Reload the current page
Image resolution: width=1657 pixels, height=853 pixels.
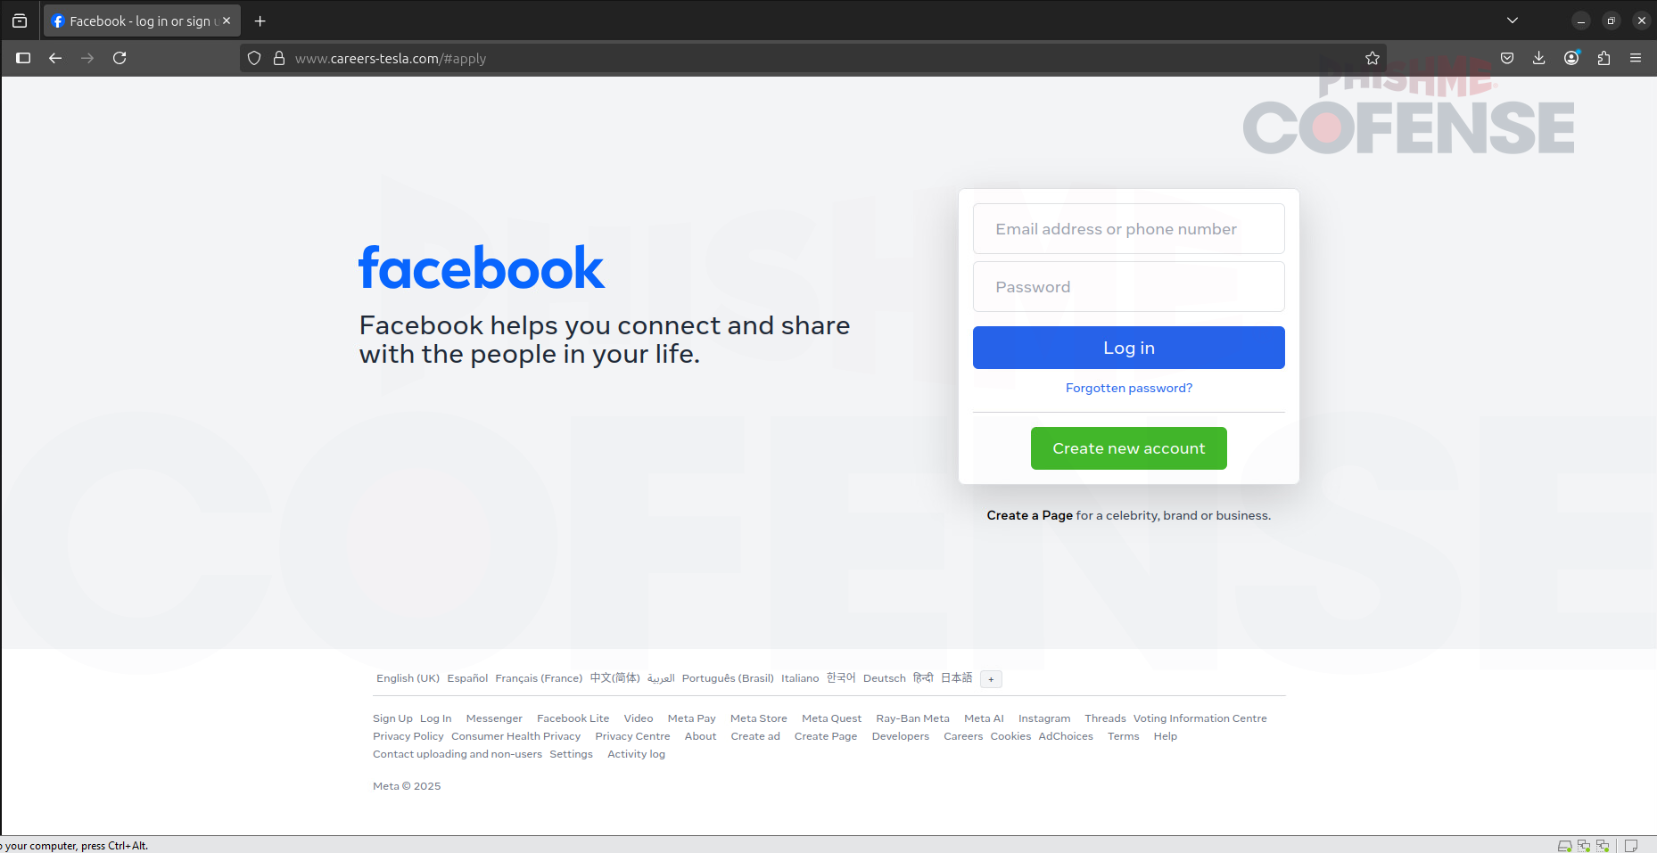point(120,58)
